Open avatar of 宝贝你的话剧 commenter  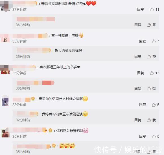pos(5,101)
